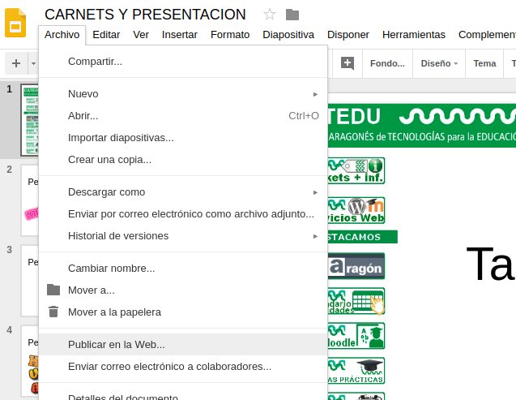Image resolution: width=516 pixels, height=400 pixels.
Task: Click the Fondo... toolbar button
Action: [x=387, y=63]
